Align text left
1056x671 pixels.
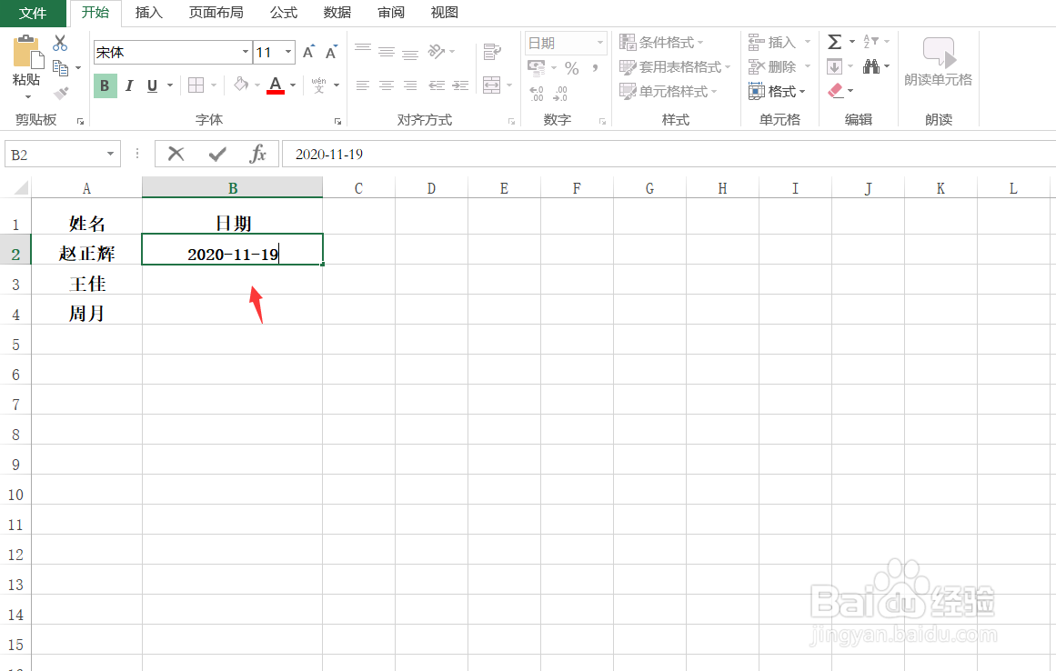pyautogui.click(x=363, y=85)
